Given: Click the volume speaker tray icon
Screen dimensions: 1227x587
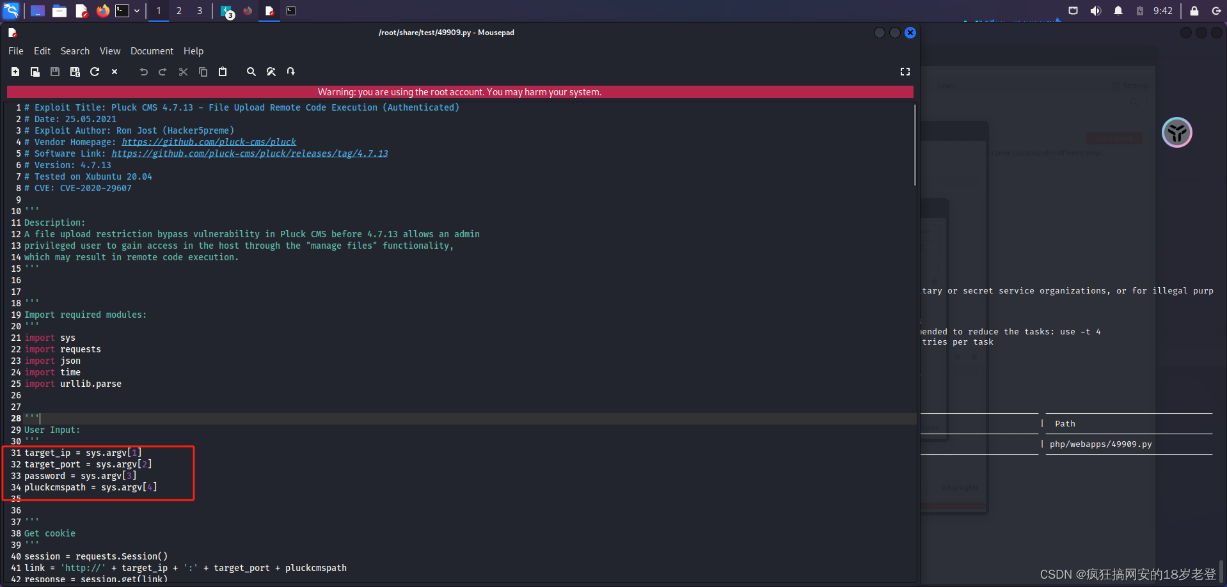Looking at the screenshot, I should tap(1096, 11).
